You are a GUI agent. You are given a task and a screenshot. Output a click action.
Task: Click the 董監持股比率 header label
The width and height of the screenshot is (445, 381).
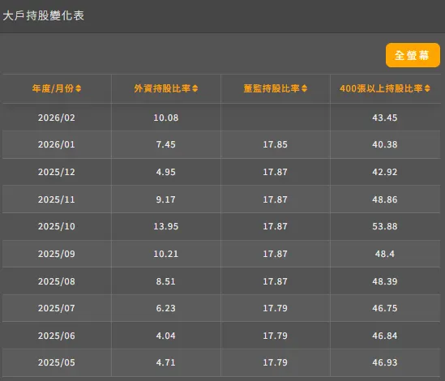point(272,88)
